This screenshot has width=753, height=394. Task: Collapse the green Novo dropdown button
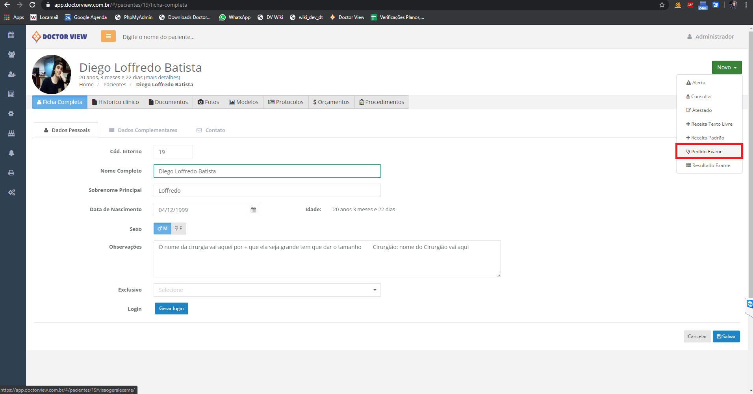pos(726,67)
